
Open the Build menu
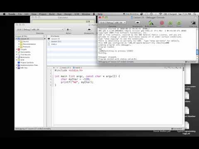52,14
